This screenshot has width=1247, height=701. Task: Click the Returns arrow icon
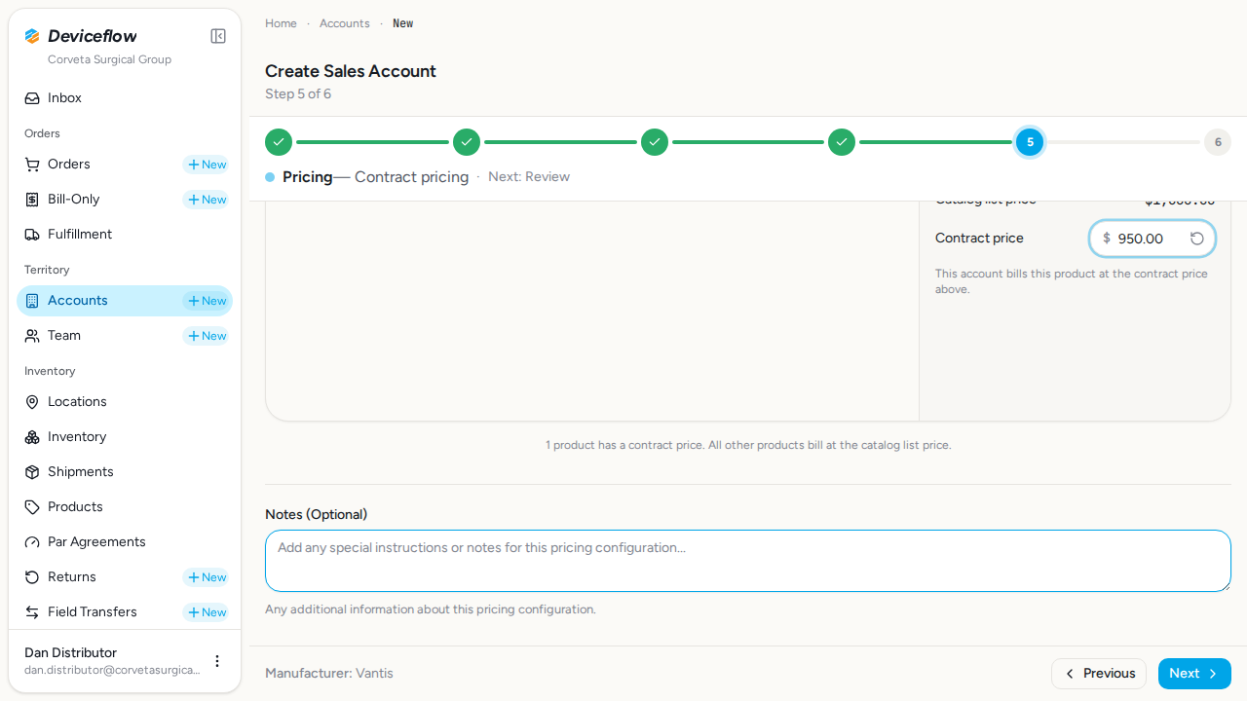click(x=32, y=577)
